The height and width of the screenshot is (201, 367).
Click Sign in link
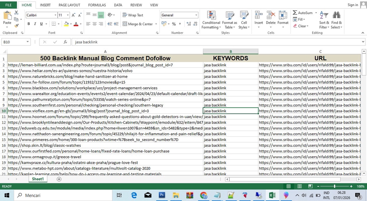(x=353, y=5)
